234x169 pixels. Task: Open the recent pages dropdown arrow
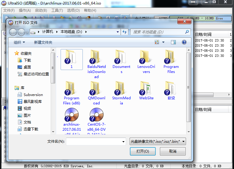27,32
